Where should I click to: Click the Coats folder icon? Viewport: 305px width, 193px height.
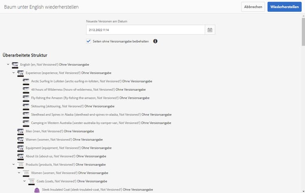pyautogui.click(x=31, y=182)
